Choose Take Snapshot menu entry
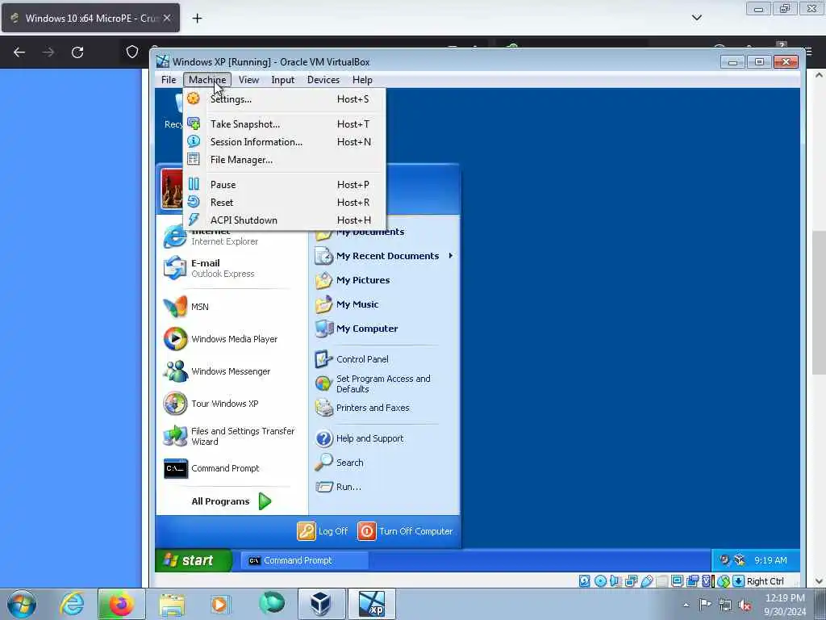Viewport: 826px width, 620px height. tap(285, 124)
